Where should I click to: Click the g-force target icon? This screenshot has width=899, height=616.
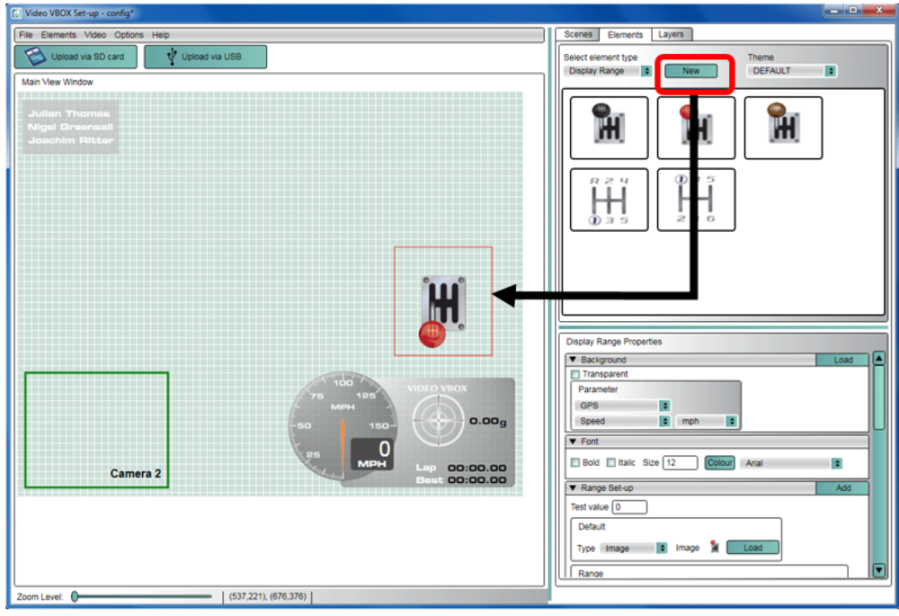click(438, 421)
